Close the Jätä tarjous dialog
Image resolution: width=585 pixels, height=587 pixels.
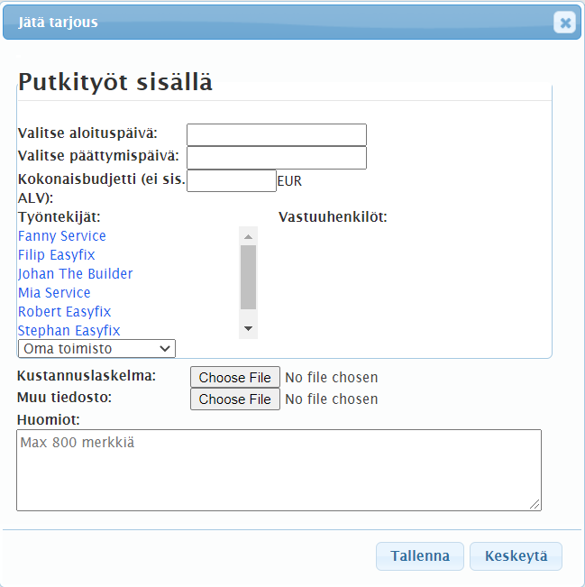565,23
